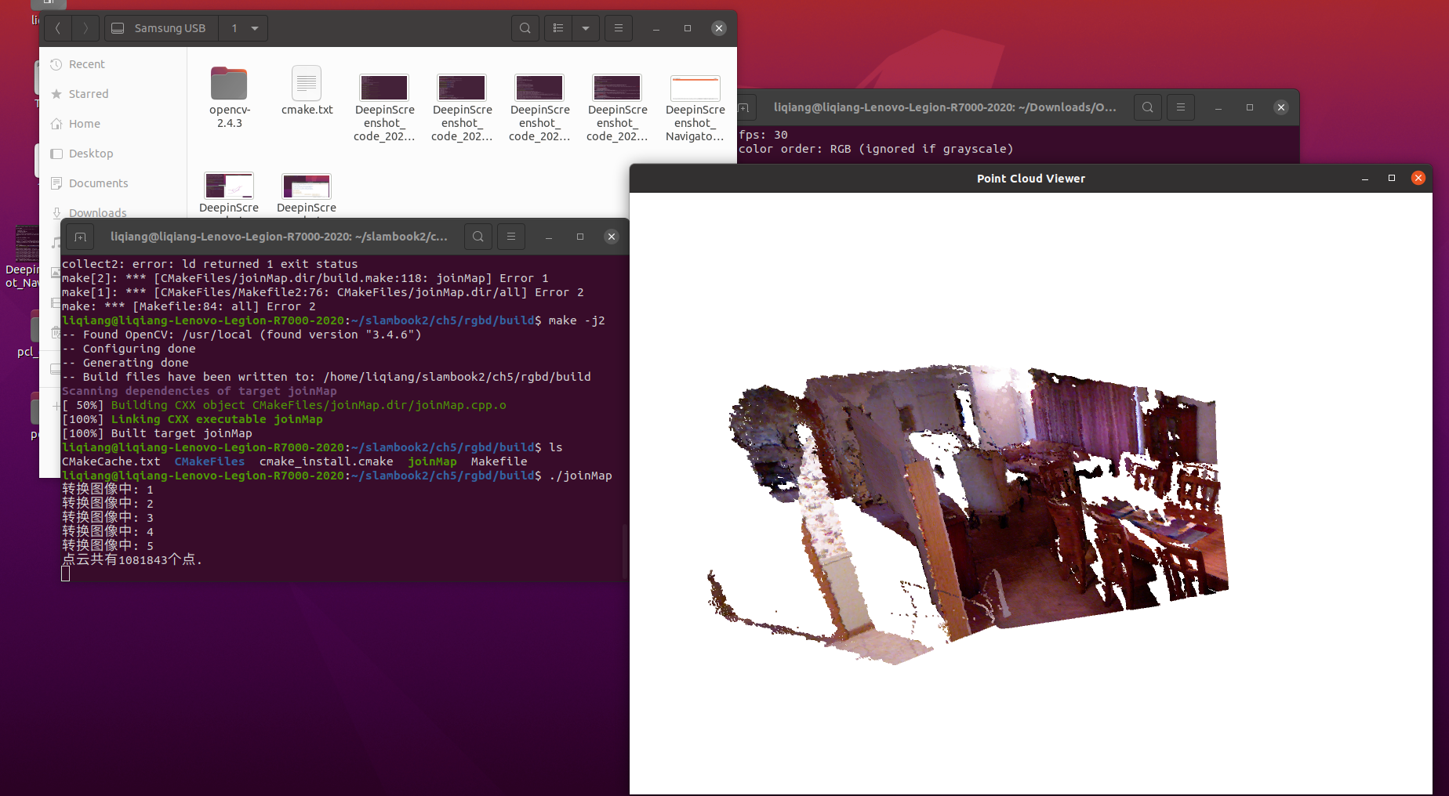Select the Samsung USB location toggle
This screenshot has width=1449, height=796.
pyautogui.click(x=160, y=27)
